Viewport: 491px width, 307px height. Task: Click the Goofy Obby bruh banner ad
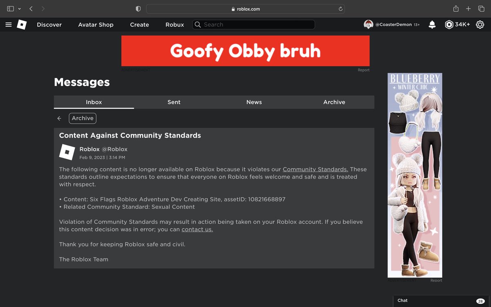(x=245, y=51)
